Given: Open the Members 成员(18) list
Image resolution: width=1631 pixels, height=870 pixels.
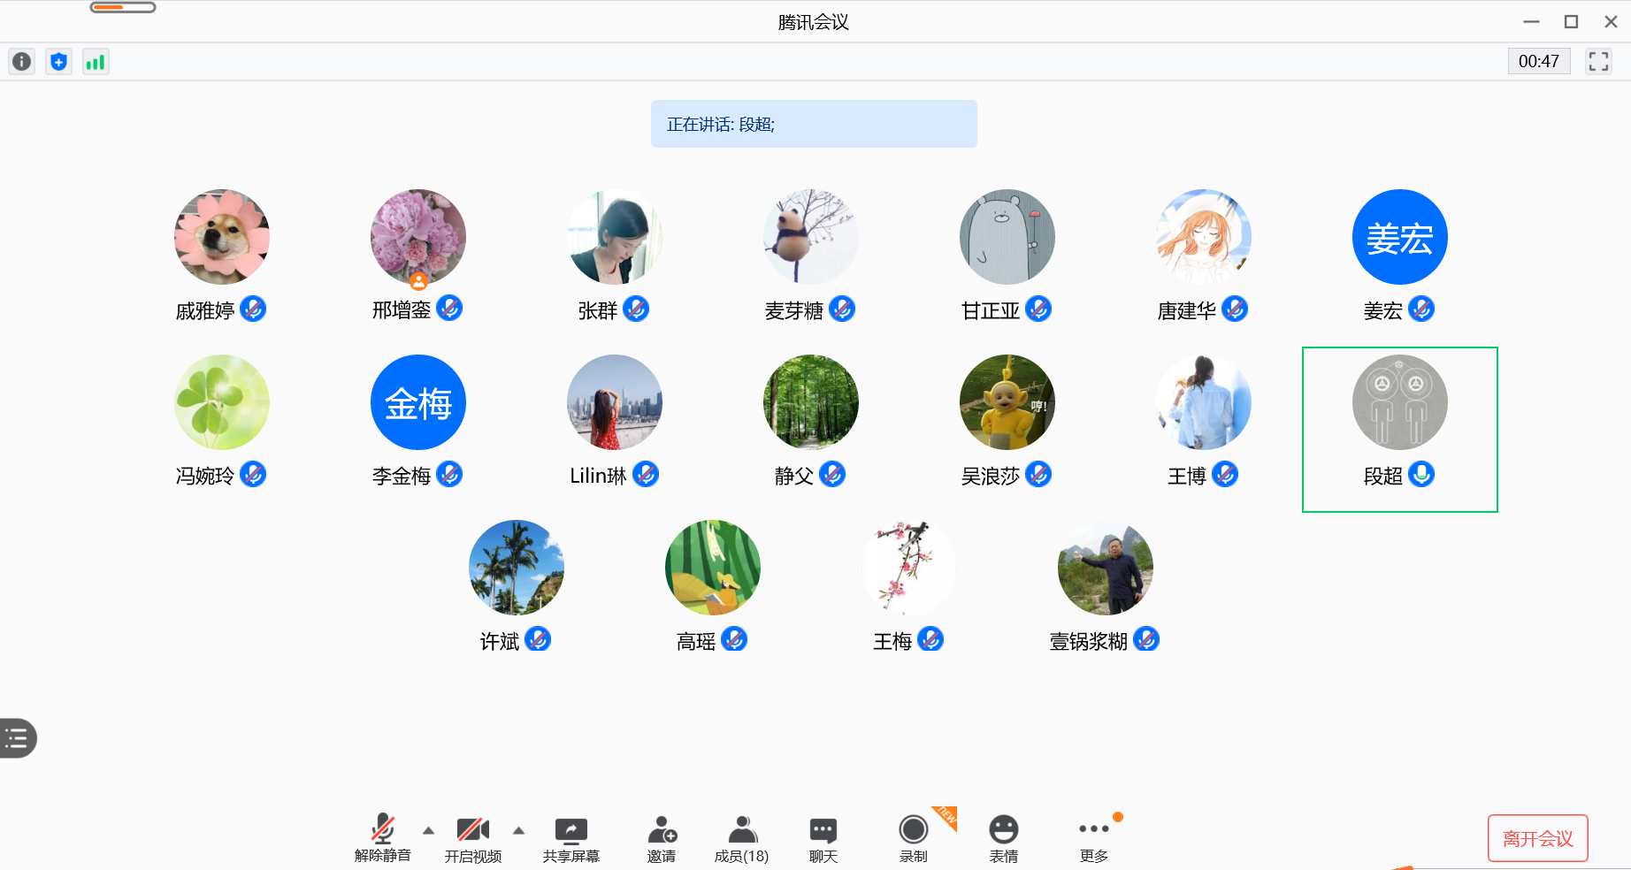Looking at the screenshot, I should click(741, 839).
